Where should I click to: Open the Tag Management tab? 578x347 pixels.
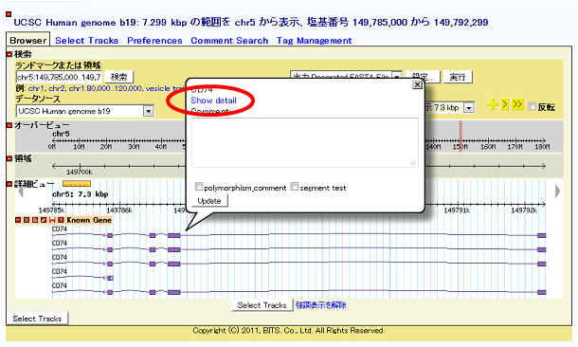tap(314, 41)
